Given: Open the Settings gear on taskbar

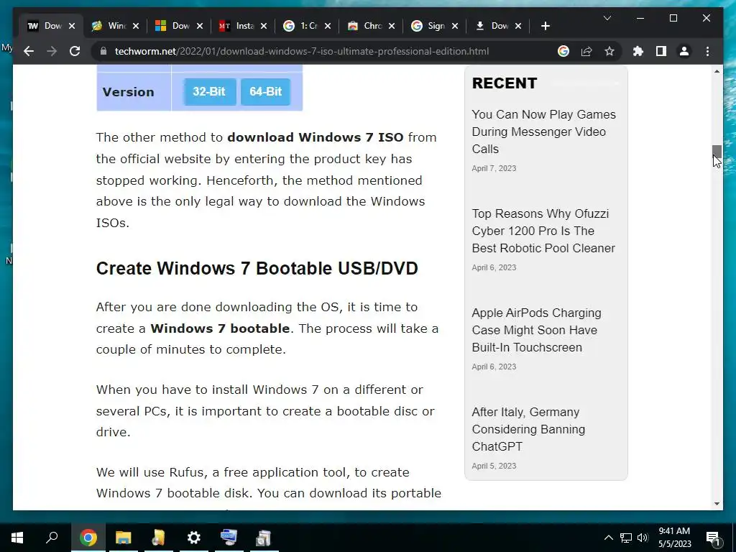Looking at the screenshot, I should pyautogui.click(x=193, y=538).
